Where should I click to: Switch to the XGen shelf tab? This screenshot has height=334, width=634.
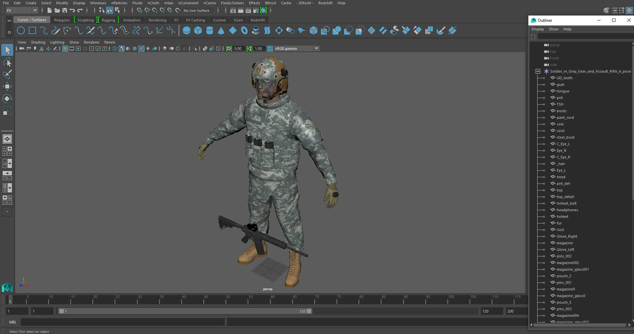(238, 20)
